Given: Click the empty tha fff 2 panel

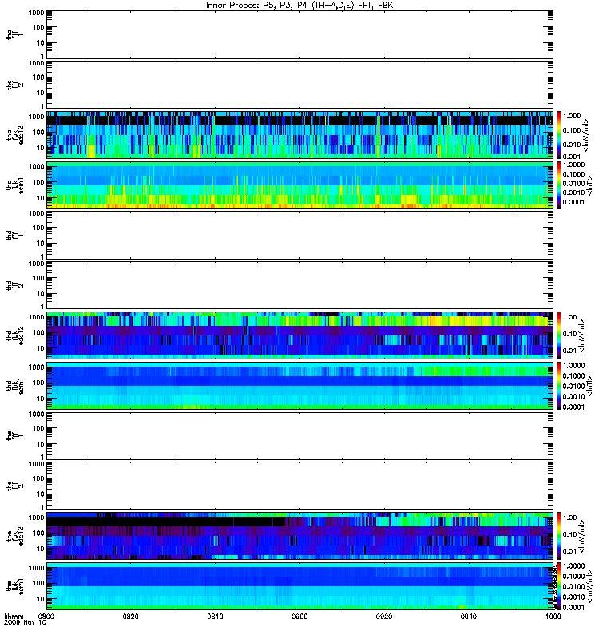Looking at the screenshot, I should [x=300, y=85].
